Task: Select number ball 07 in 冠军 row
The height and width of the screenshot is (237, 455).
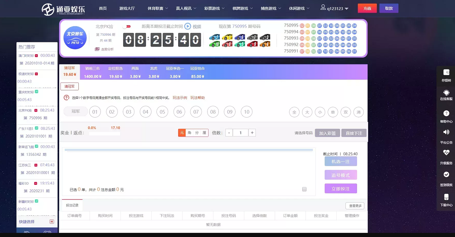Action: [x=196, y=112]
